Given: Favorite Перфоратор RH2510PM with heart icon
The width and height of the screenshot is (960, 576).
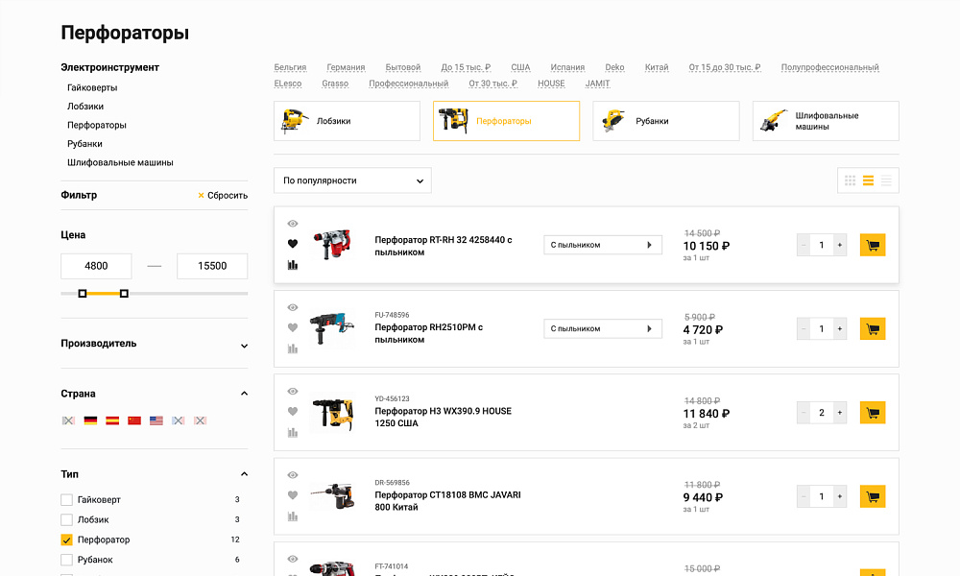Looking at the screenshot, I should pyautogui.click(x=293, y=327).
